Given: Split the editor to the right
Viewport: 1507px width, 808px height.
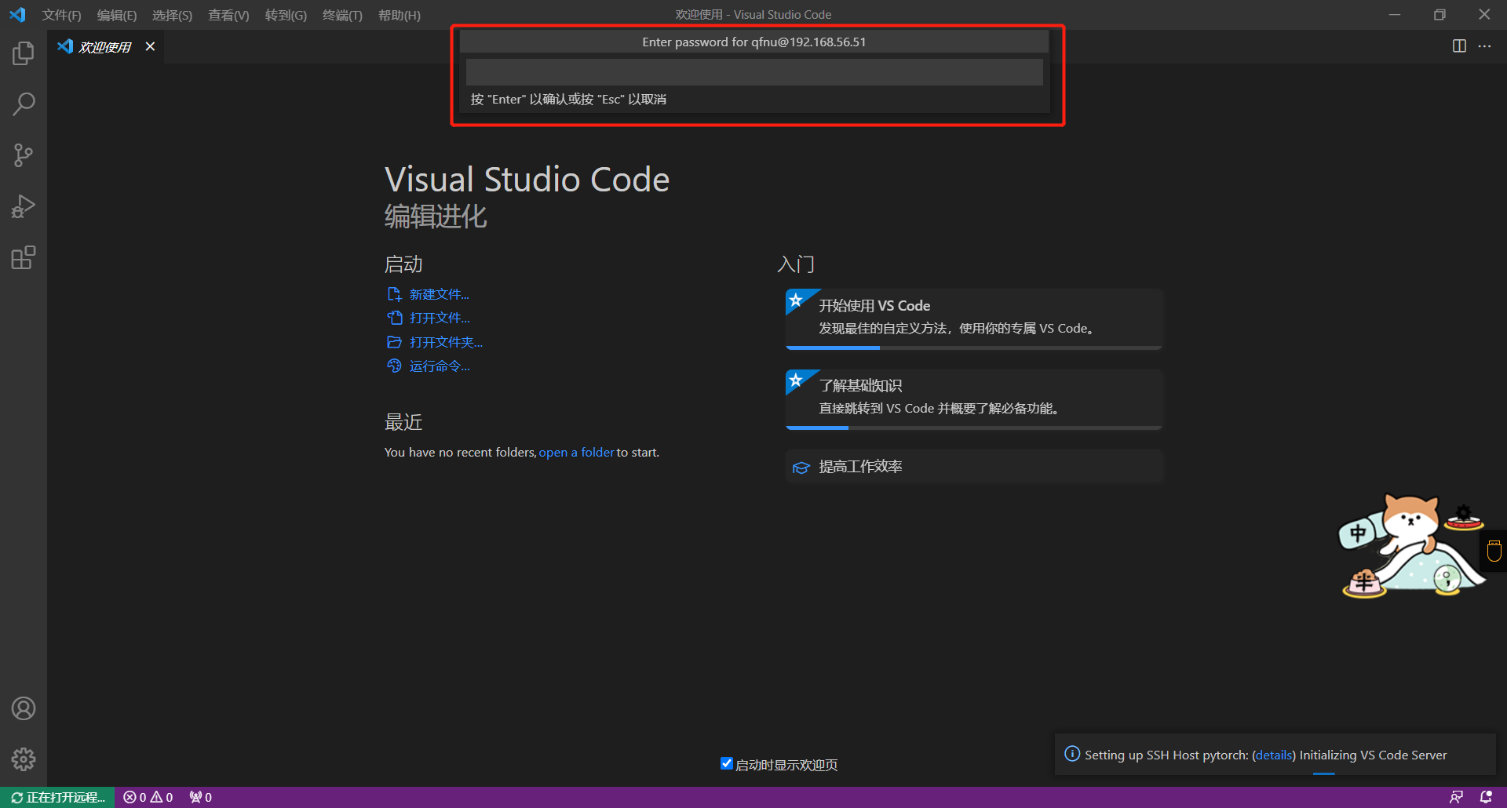Looking at the screenshot, I should (1459, 46).
